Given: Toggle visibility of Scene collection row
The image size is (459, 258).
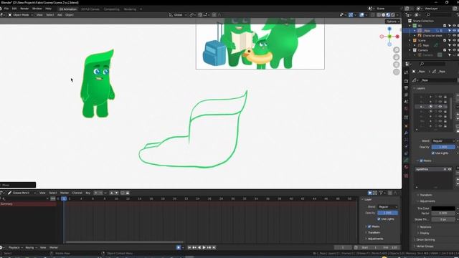Looking at the screenshot, I should [454, 40].
